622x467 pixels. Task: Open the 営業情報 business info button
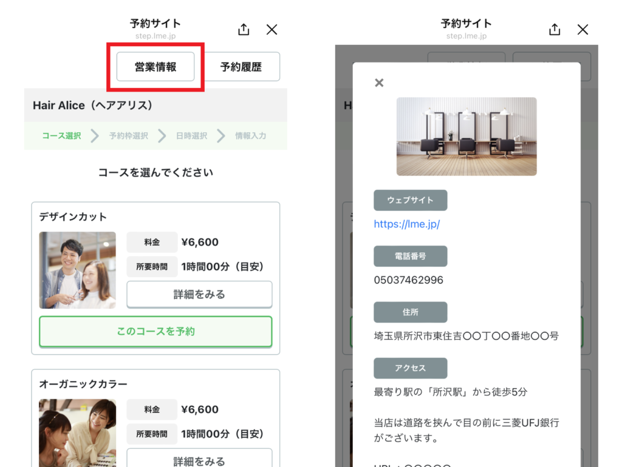click(x=155, y=67)
